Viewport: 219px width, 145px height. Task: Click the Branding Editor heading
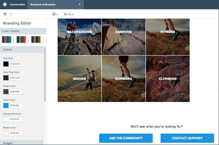17,23
